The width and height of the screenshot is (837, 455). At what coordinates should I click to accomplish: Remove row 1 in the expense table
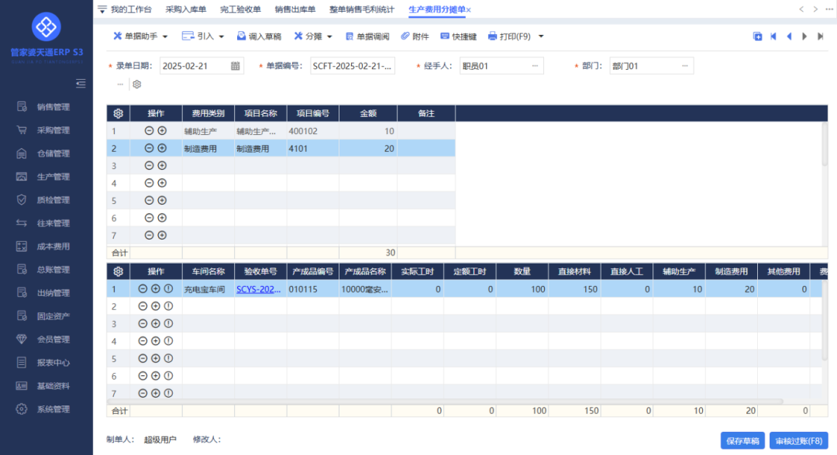pyautogui.click(x=149, y=131)
